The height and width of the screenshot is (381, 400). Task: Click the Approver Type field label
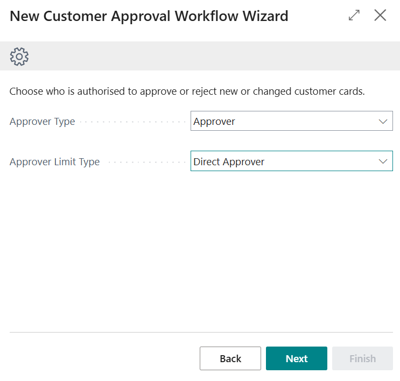[42, 122]
